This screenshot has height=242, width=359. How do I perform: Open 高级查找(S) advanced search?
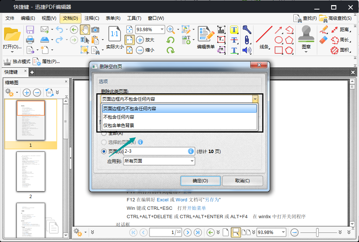coord(336,18)
